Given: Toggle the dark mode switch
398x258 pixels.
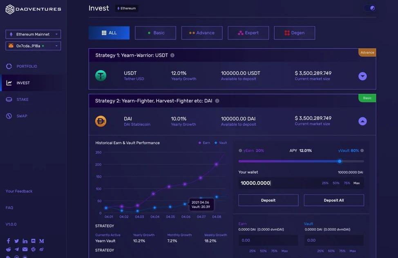Looking at the screenshot, I should 370,8.
